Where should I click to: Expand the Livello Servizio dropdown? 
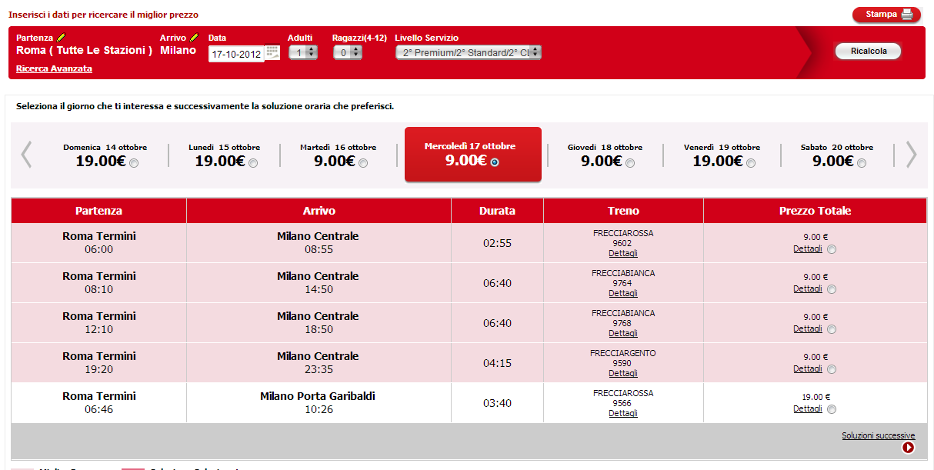click(469, 52)
